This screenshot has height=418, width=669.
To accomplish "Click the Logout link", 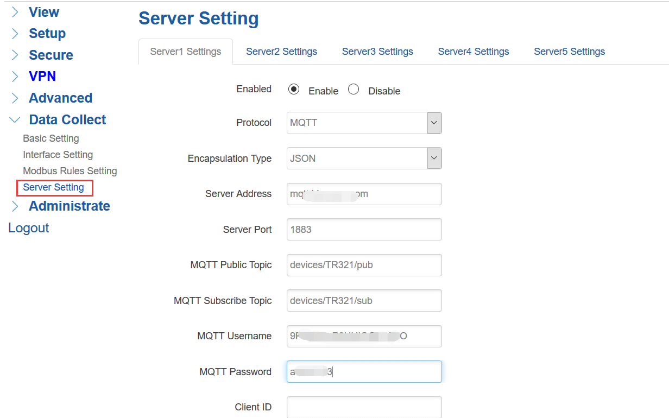I will (28, 227).
